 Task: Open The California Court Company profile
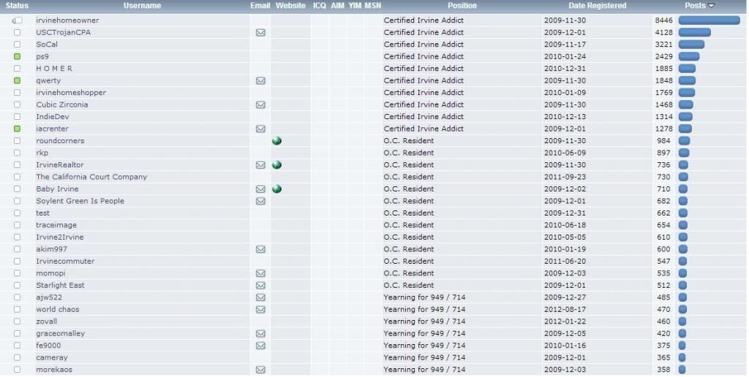pyautogui.click(x=91, y=177)
